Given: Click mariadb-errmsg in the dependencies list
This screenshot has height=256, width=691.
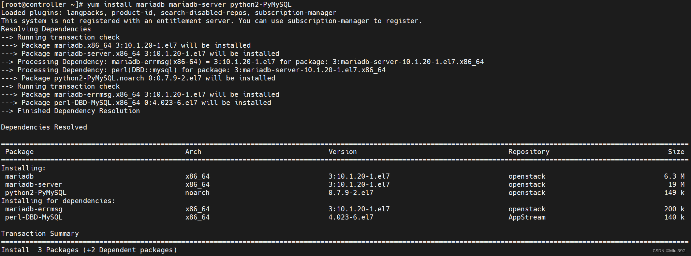Looking at the screenshot, I should (34, 209).
